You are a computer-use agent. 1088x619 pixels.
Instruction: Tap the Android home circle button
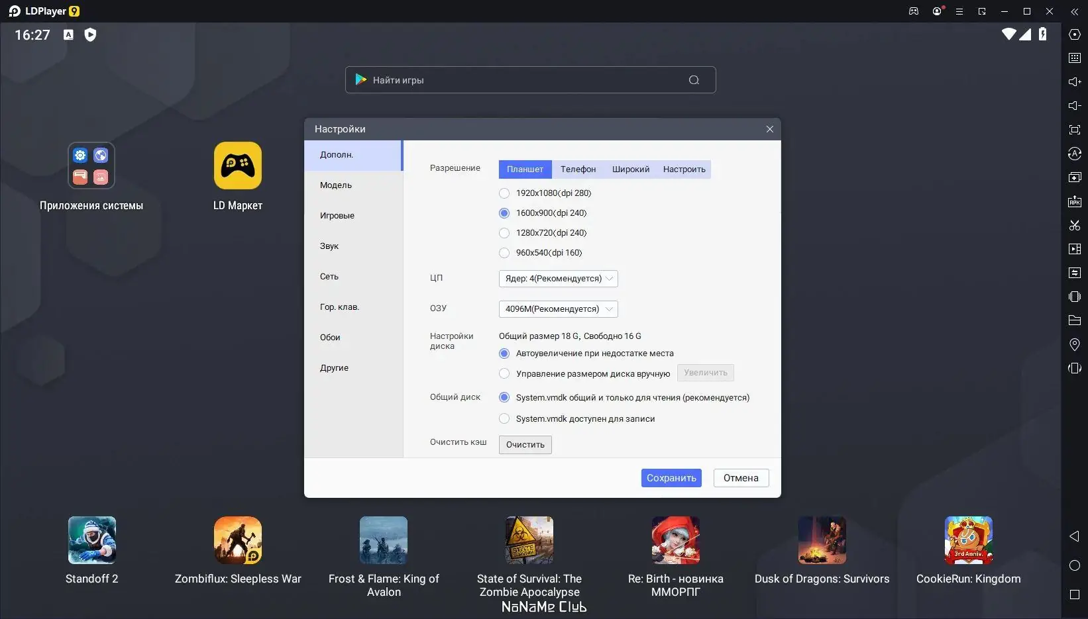1075,565
